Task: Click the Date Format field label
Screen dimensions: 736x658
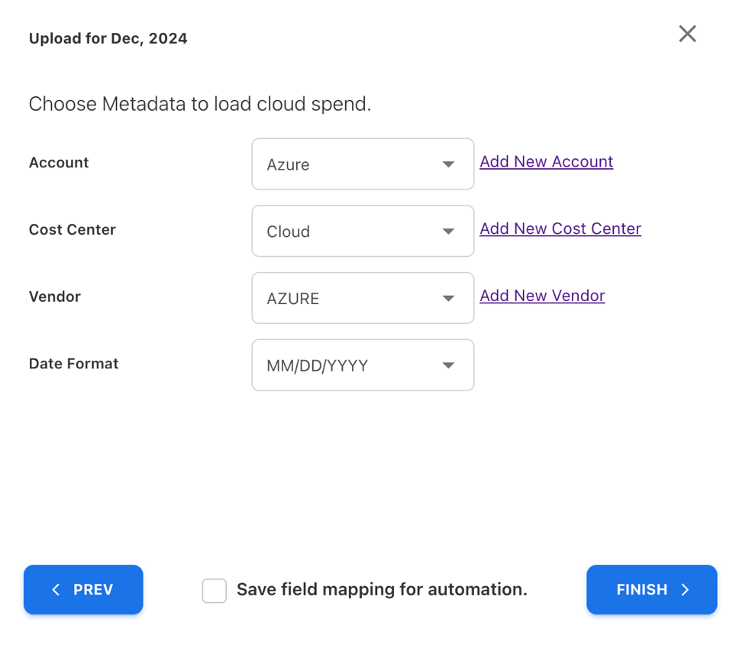Action: click(73, 364)
